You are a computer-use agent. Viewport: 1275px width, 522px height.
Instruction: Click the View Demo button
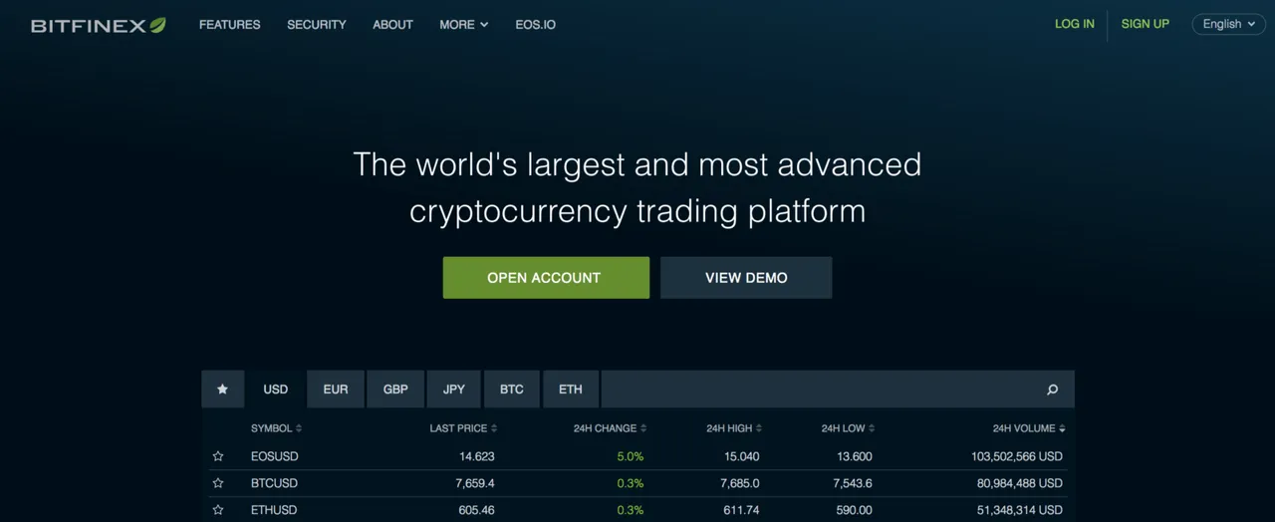point(746,278)
